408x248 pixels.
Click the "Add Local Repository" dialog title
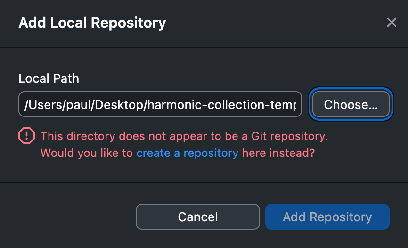pyautogui.click(x=92, y=23)
